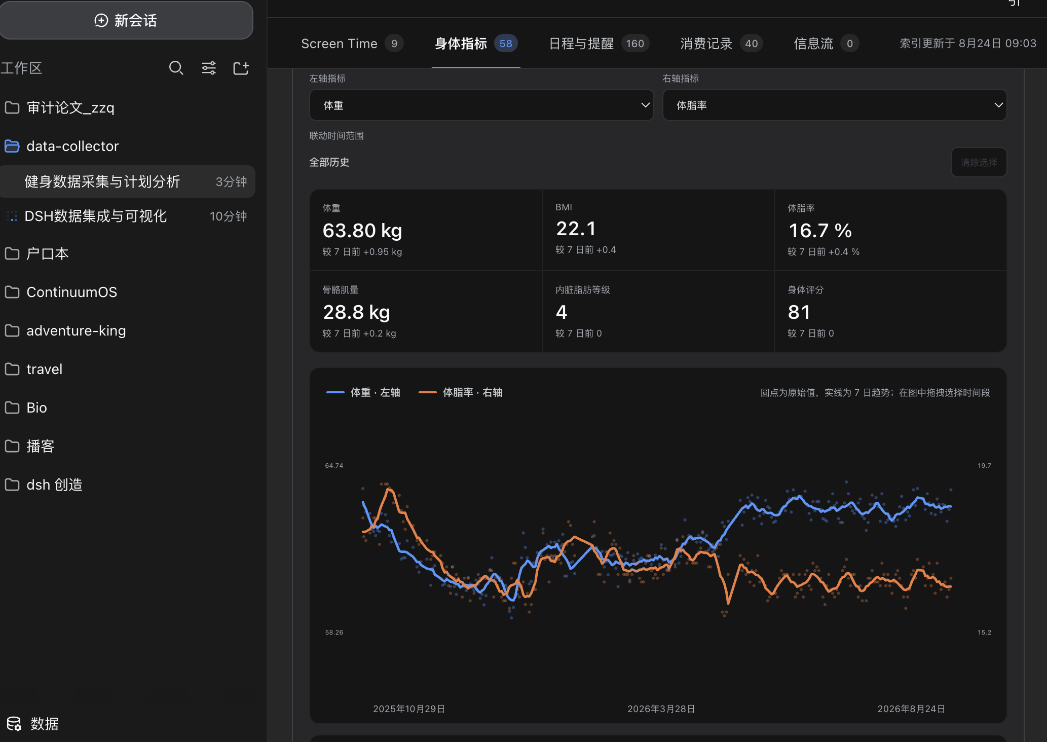Click the folder icon next to Bio
Screen dimensions: 1047x742
point(12,407)
